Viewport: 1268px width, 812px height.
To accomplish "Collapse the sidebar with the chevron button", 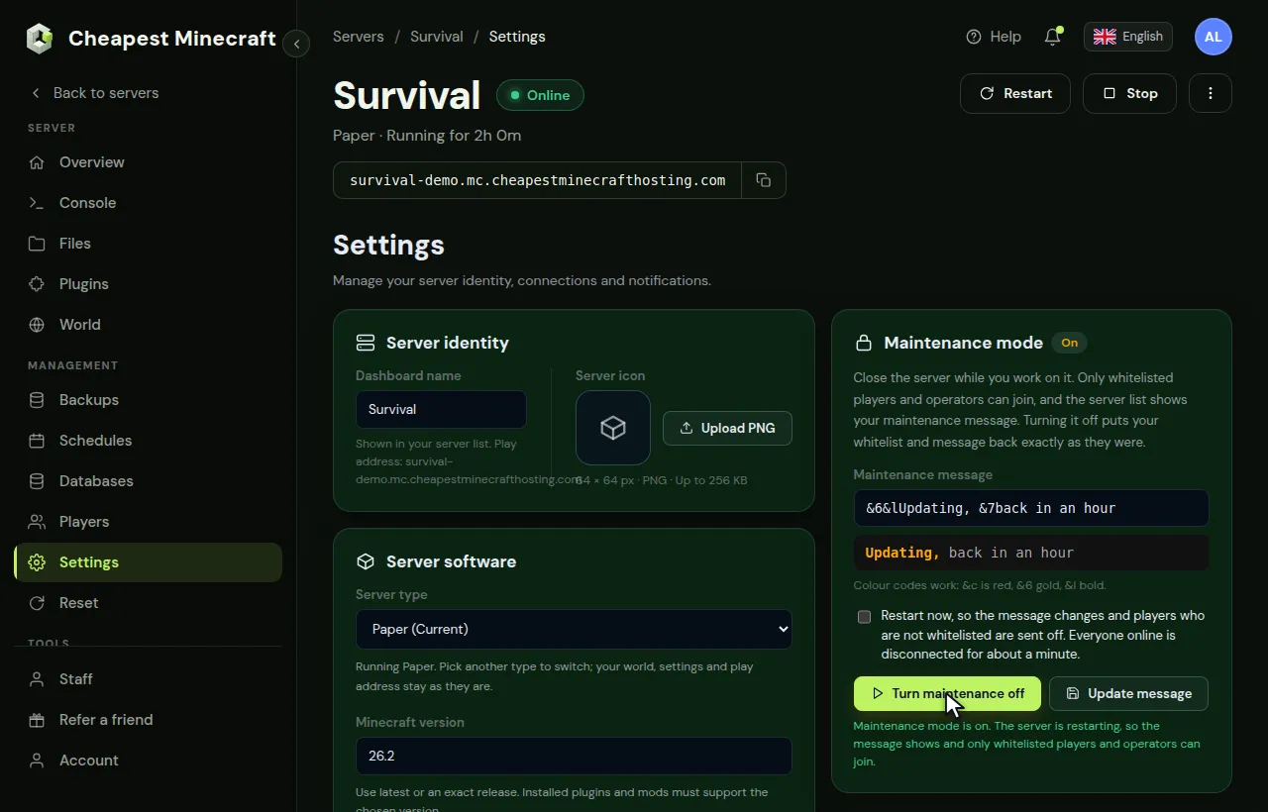I will click(296, 44).
